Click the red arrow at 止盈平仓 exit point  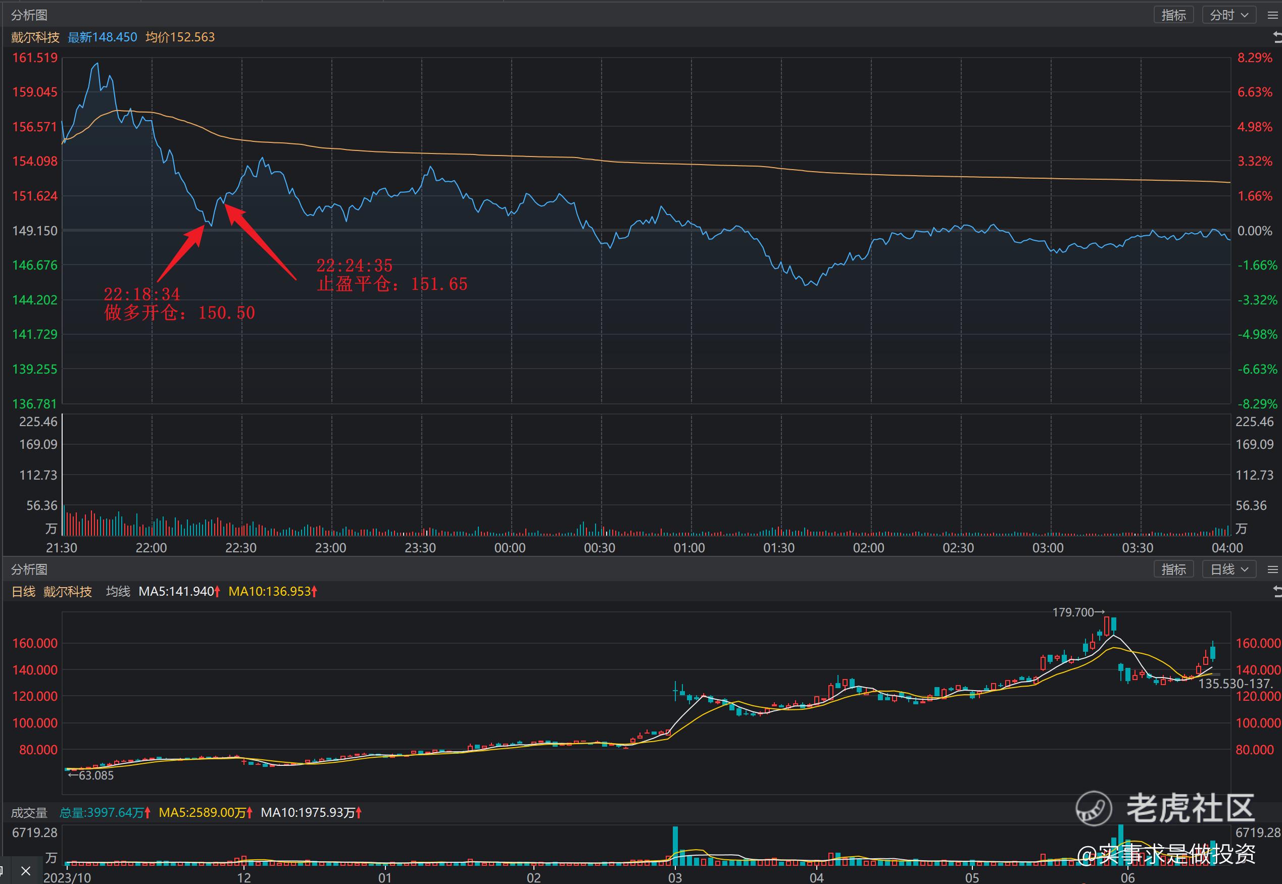[x=260, y=241]
